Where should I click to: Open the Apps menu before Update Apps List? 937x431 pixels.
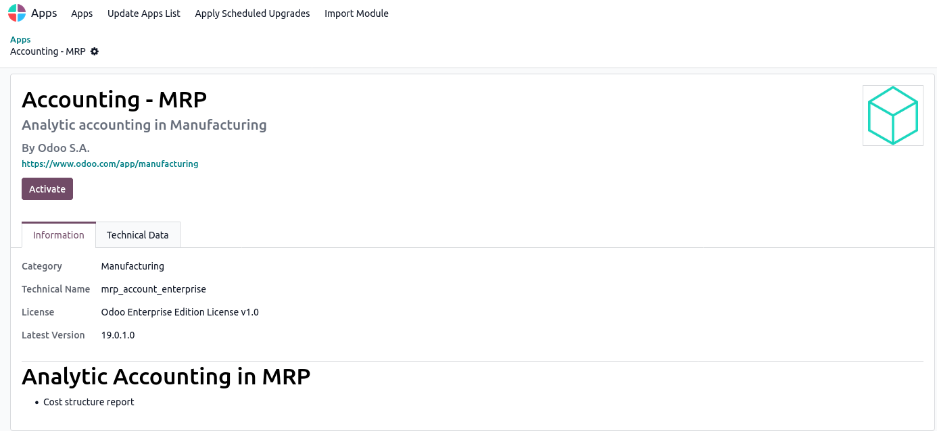click(x=82, y=14)
